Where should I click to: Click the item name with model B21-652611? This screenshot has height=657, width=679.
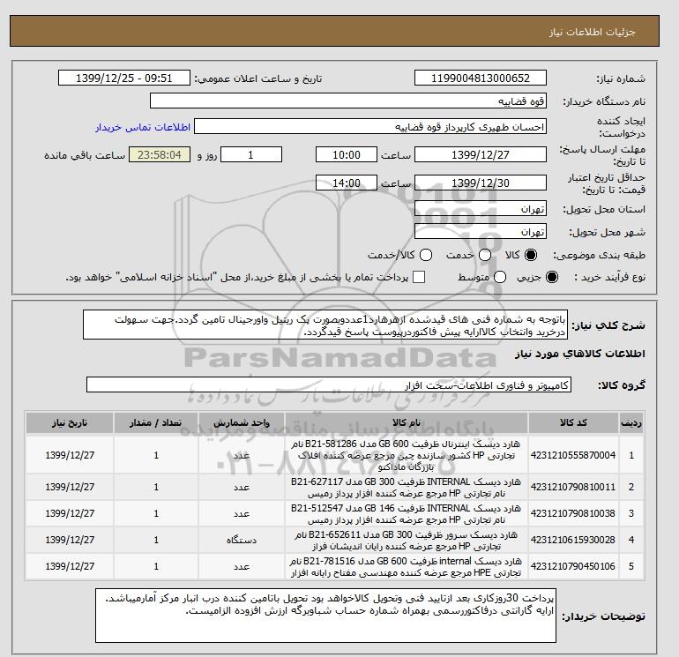coord(407,540)
